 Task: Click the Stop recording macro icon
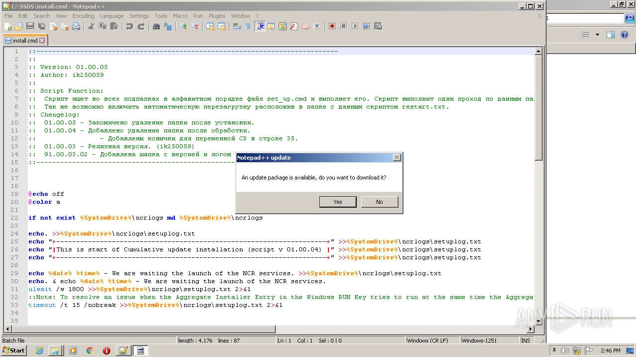click(343, 26)
